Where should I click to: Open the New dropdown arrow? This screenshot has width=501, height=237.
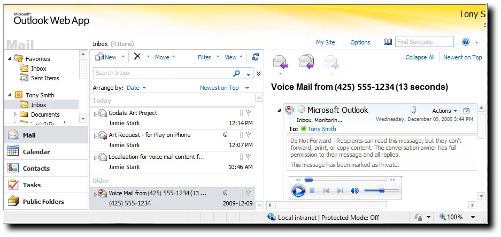123,57
